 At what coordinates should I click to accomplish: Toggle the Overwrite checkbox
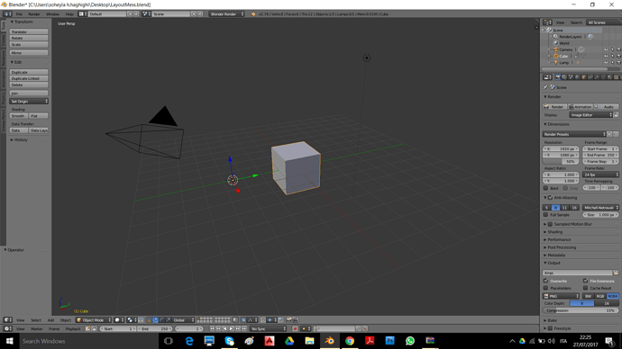[x=546, y=281]
